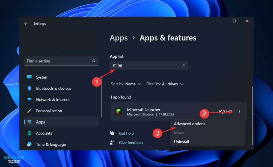The image size is (273, 167).
Task: Open Personalisation settings
Action: click(x=61, y=111)
